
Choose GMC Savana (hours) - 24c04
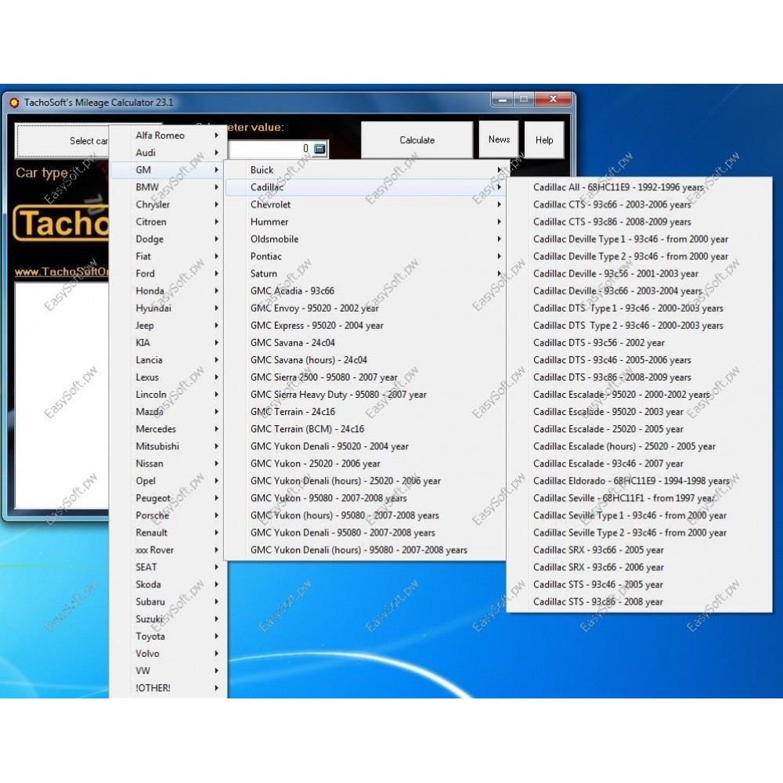365,360
